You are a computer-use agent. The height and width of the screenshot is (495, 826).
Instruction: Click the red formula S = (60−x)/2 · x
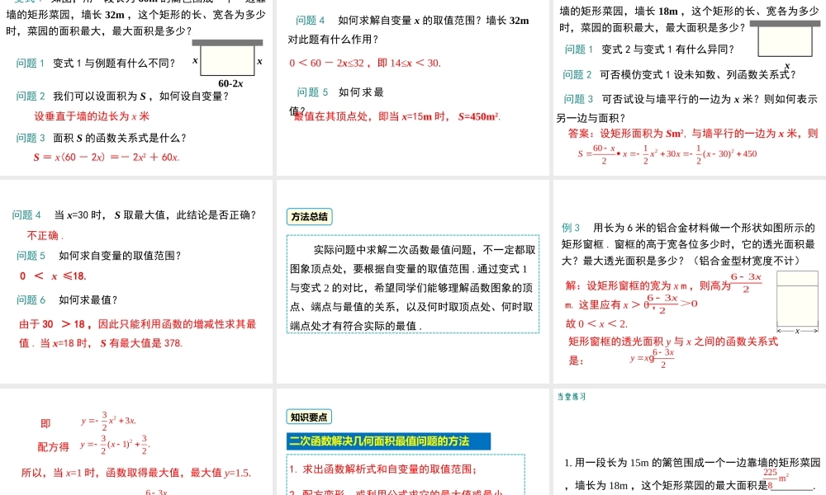667,154
